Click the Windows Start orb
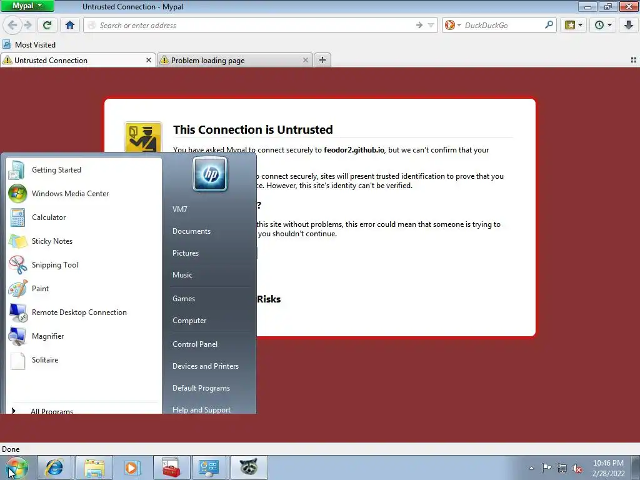The height and width of the screenshot is (480, 640). point(17,467)
